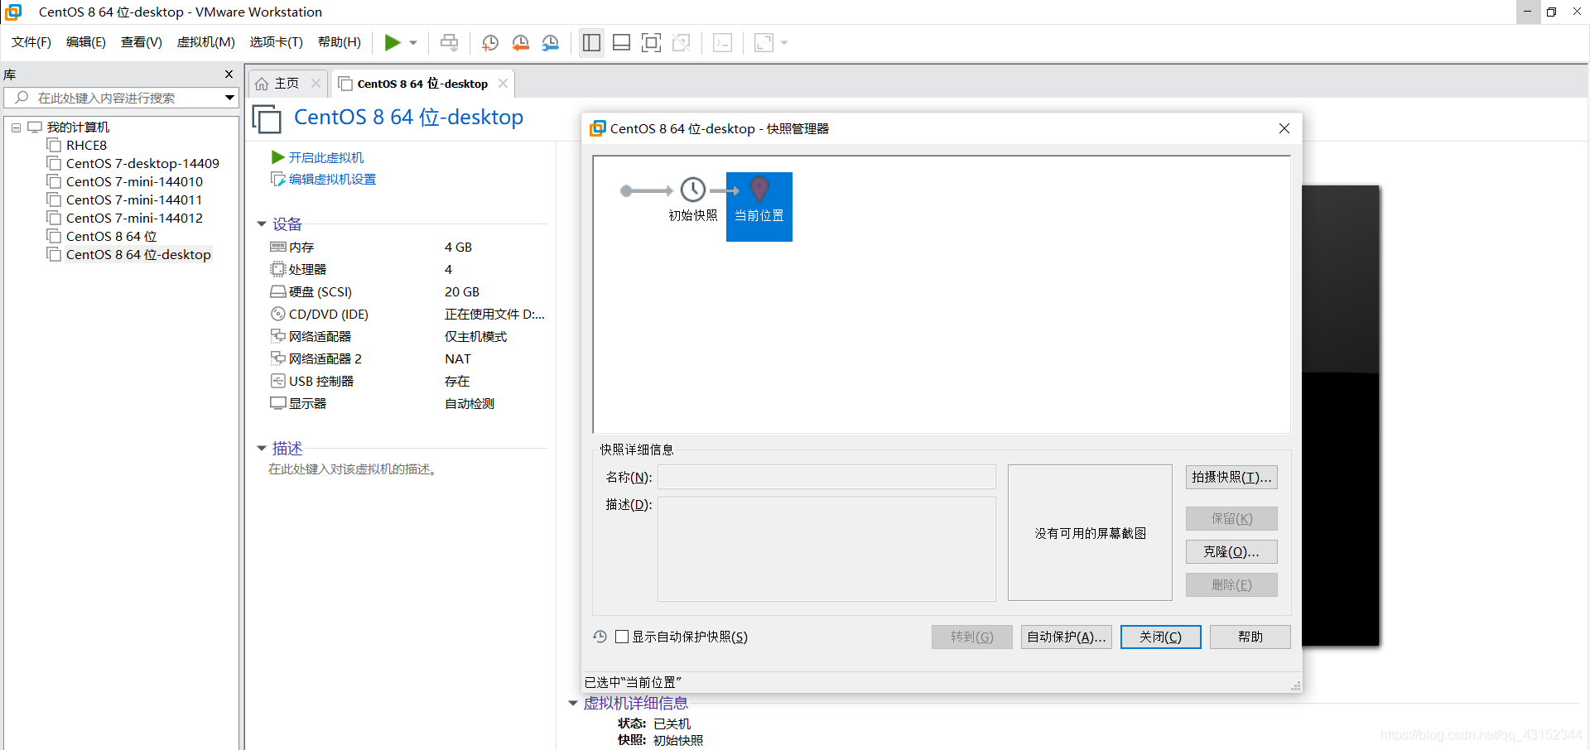The image size is (1590, 750).
Task: Click 开启此虚拟机 link
Action: point(326,157)
